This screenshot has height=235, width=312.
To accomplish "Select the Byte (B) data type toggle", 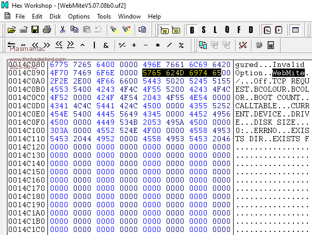I will [x=192, y=30].
